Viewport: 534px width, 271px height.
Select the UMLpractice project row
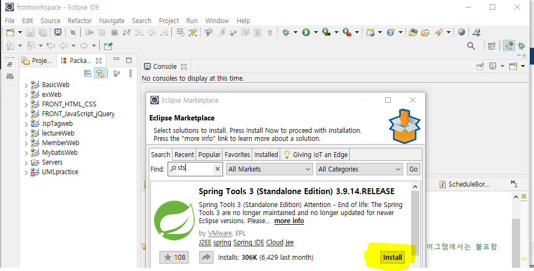pos(55,172)
